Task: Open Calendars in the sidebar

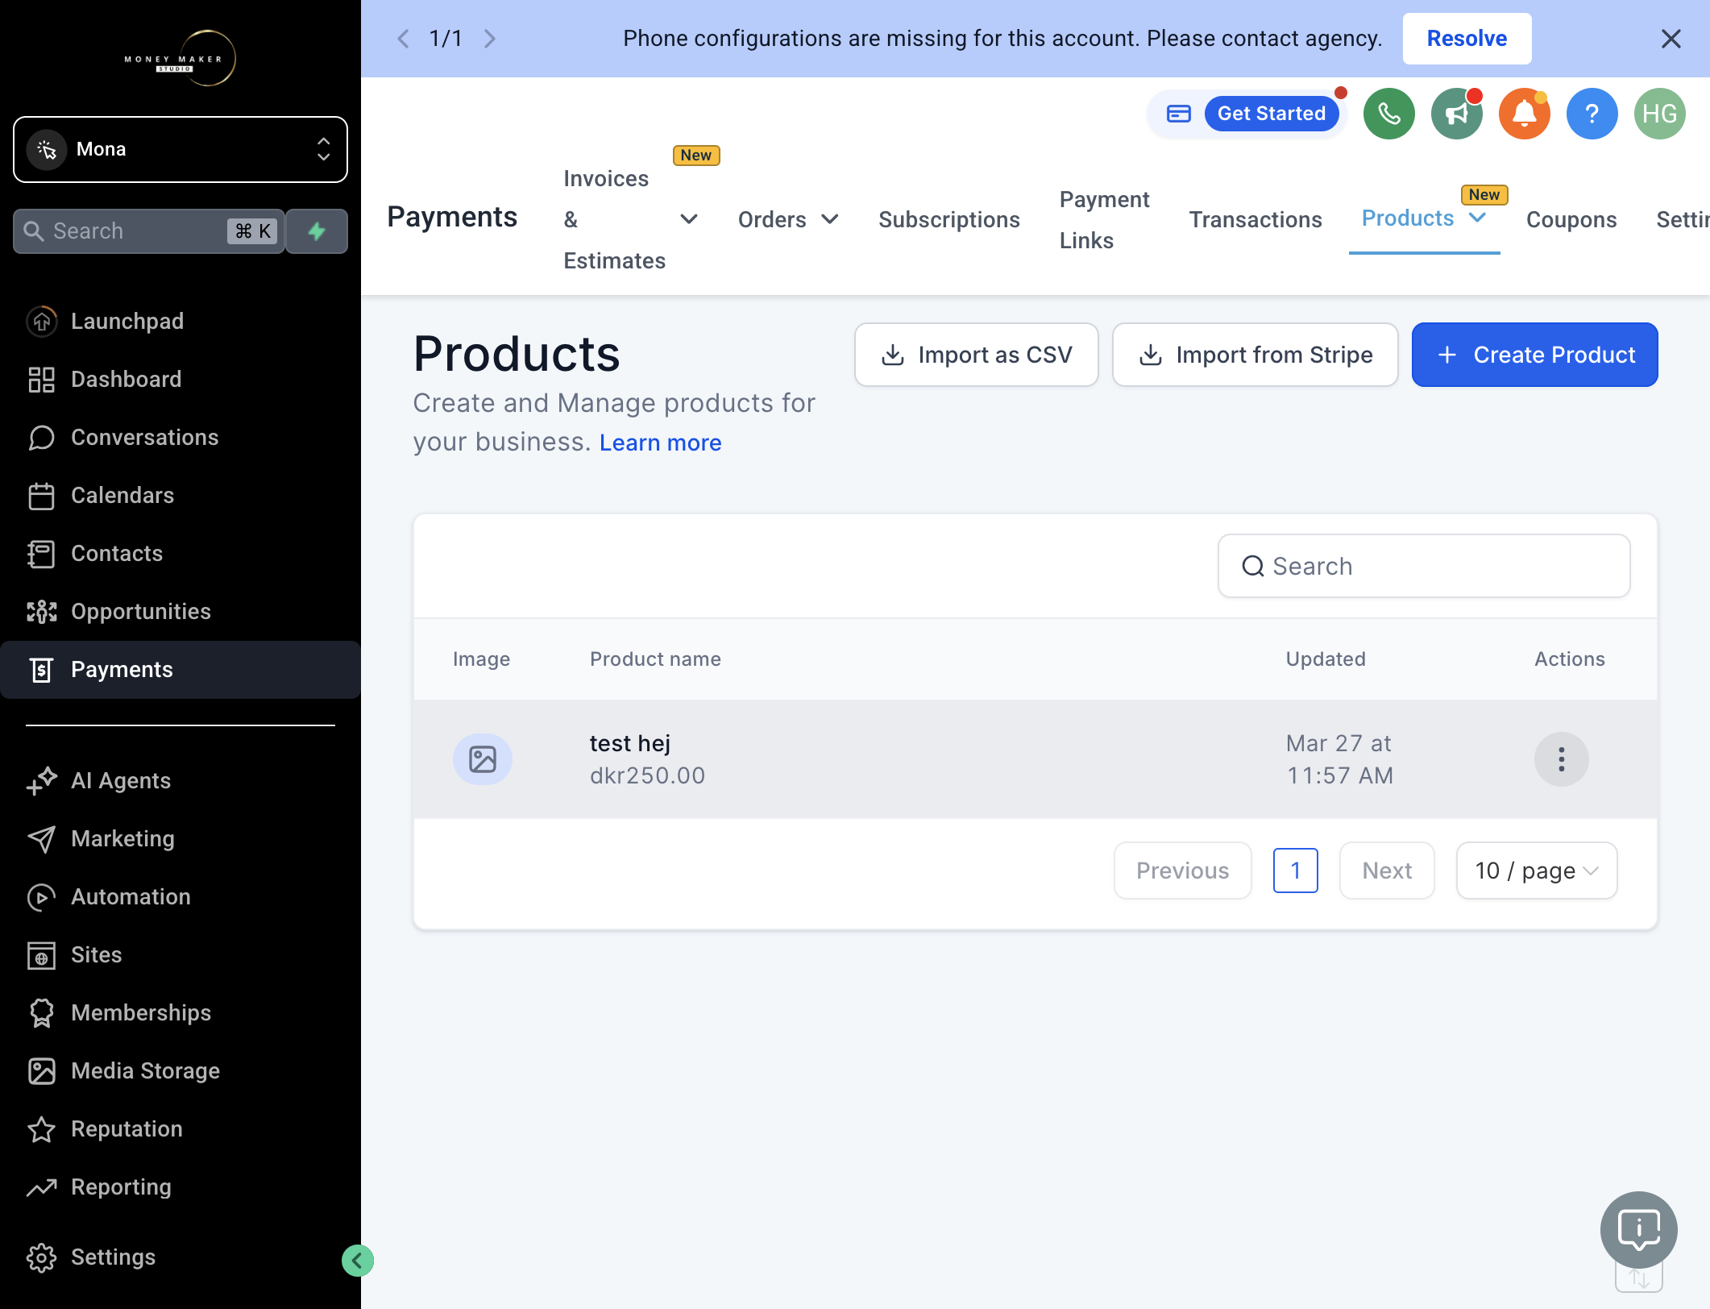Action: click(x=181, y=495)
